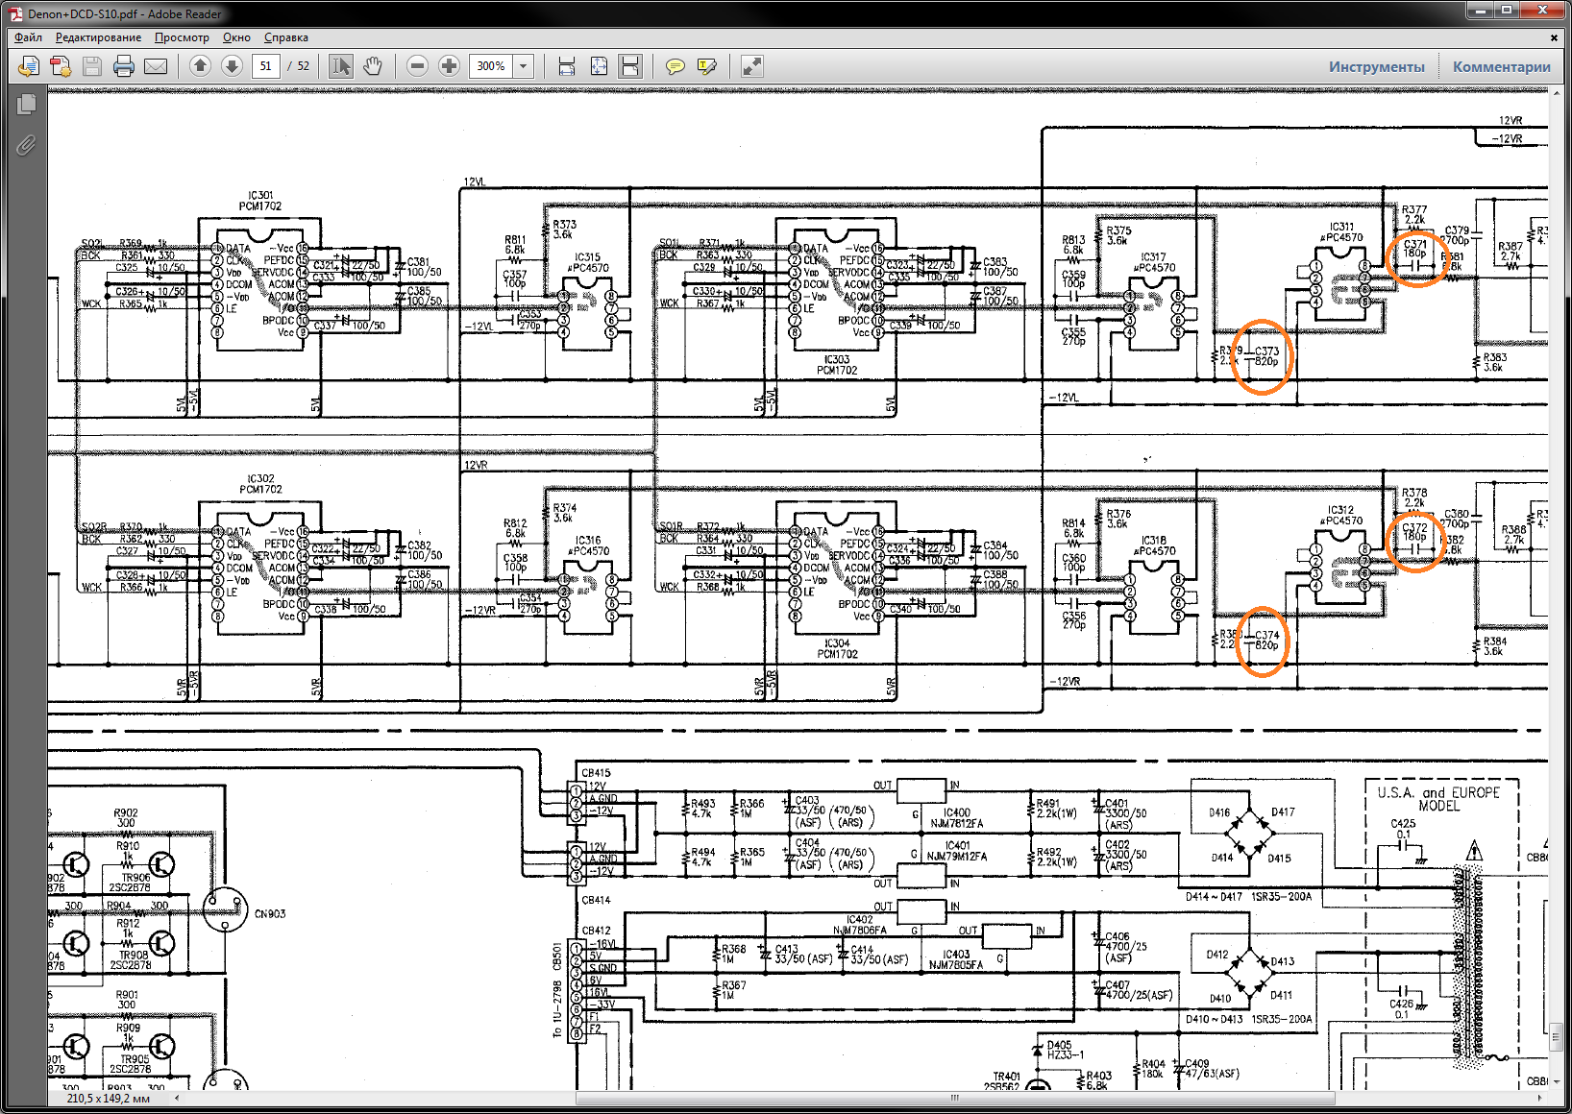Close the document with the menu-bar X
This screenshot has height=1114, width=1572.
click(x=1554, y=37)
